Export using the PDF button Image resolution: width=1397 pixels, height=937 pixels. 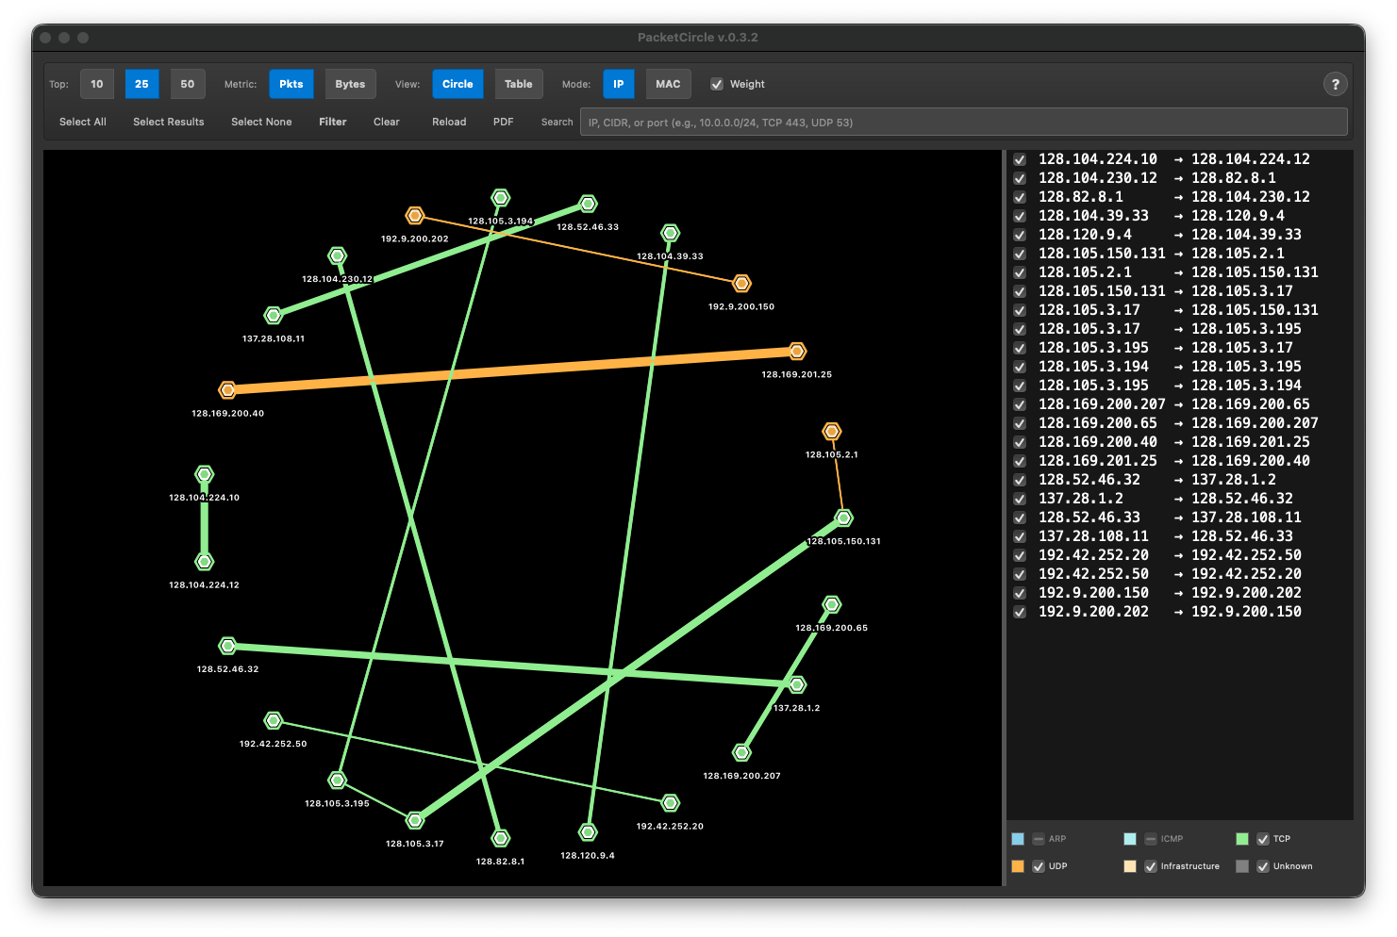click(x=504, y=122)
